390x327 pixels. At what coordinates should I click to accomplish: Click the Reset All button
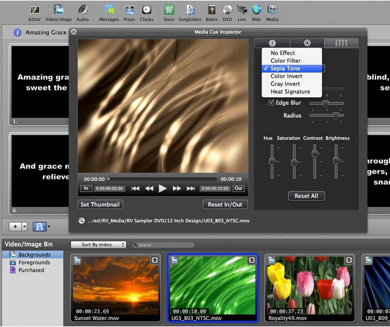306,196
